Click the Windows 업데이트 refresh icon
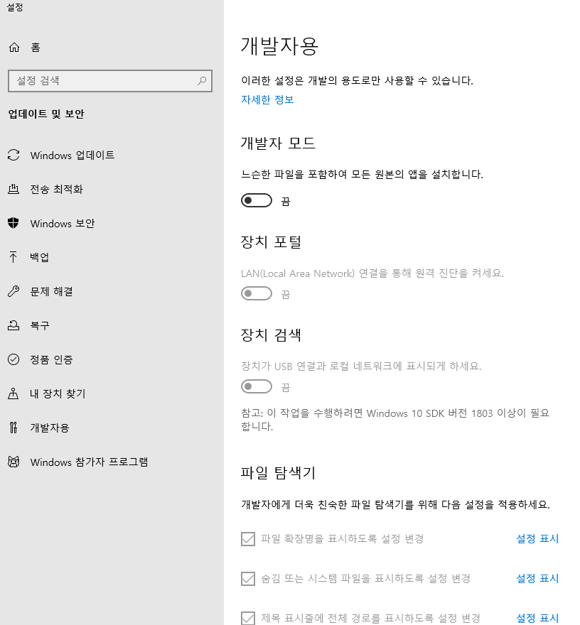This screenshot has width=580, height=625. 14,155
